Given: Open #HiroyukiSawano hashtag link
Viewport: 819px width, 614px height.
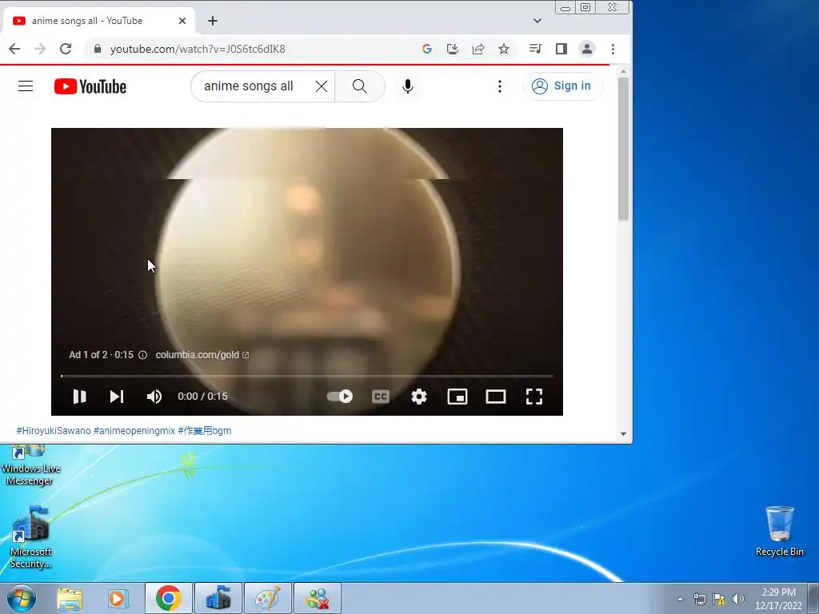Looking at the screenshot, I should pos(54,431).
